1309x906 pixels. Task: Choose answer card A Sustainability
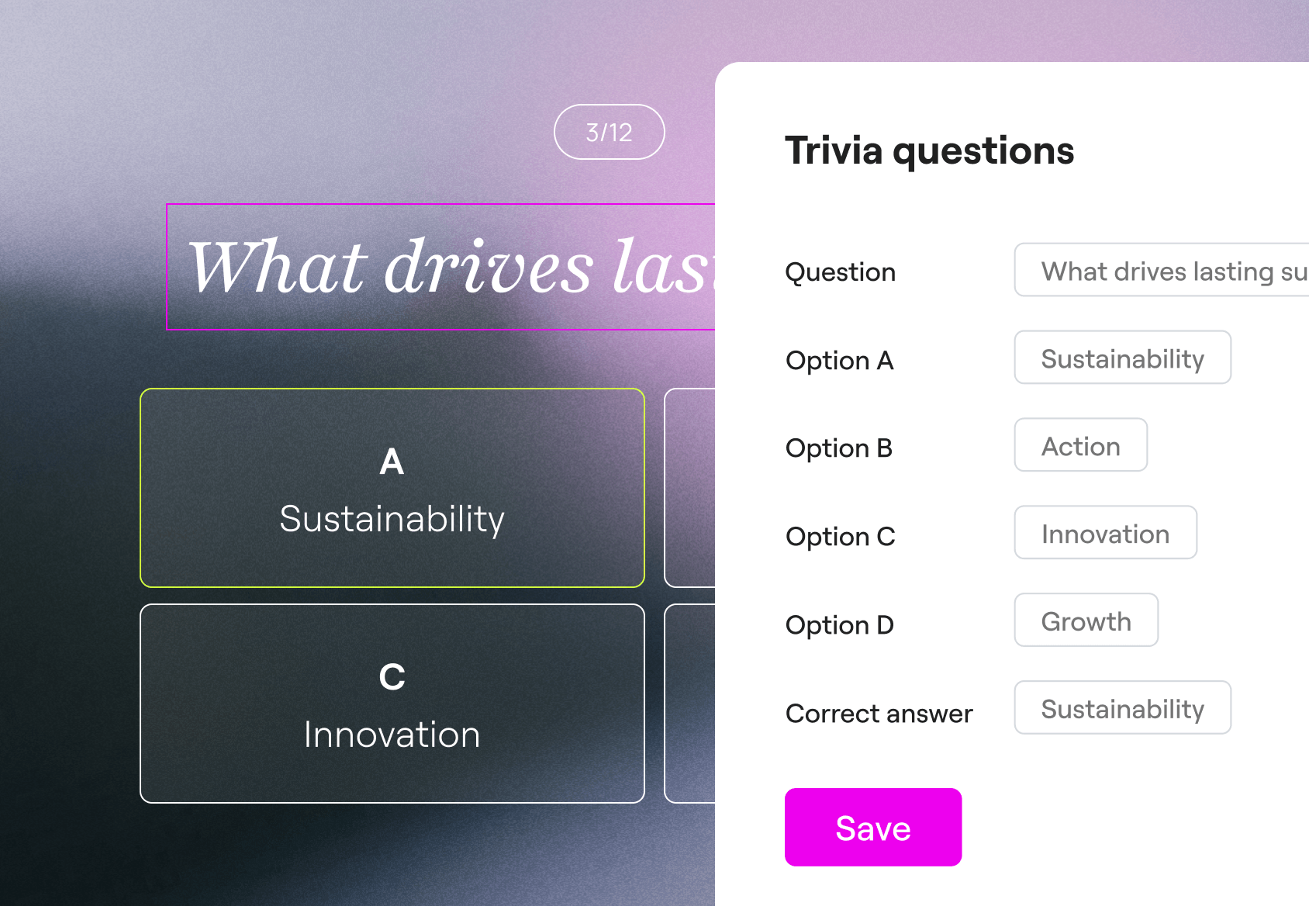tap(392, 488)
